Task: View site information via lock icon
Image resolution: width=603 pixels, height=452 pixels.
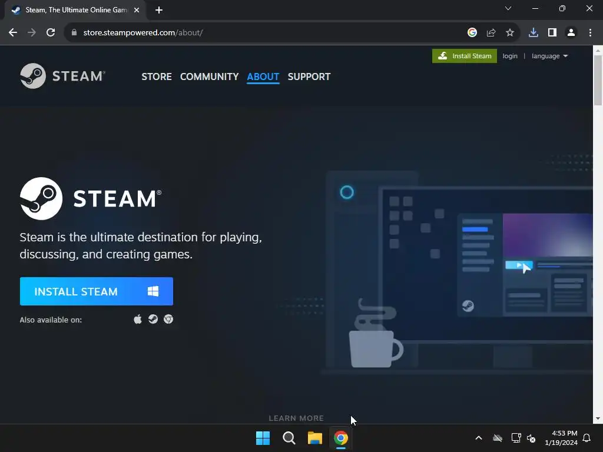Action: (x=74, y=33)
